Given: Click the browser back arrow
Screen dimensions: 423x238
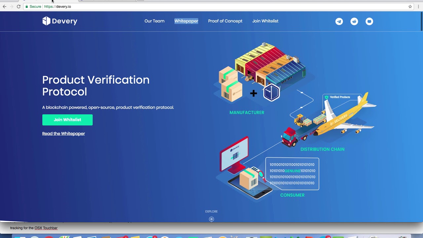Looking at the screenshot, I should pyautogui.click(x=4, y=7).
